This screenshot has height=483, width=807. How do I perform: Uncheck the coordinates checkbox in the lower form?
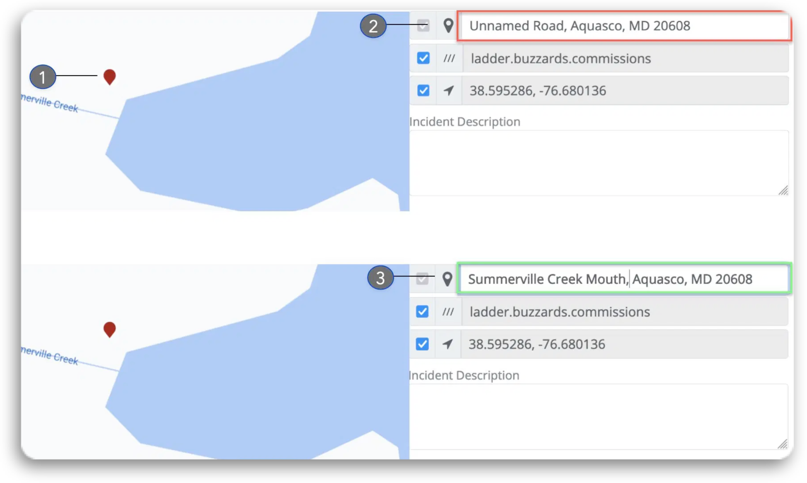[422, 344]
